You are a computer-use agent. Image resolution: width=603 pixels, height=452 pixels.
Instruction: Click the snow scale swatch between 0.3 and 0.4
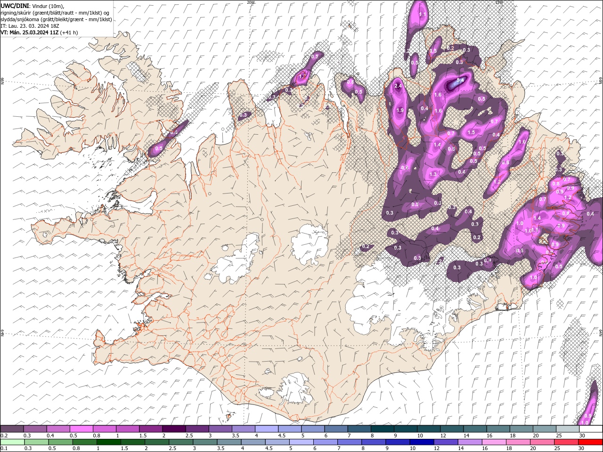[x=35, y=429]
